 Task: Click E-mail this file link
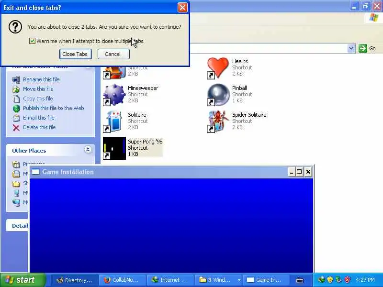pos(39,118)
